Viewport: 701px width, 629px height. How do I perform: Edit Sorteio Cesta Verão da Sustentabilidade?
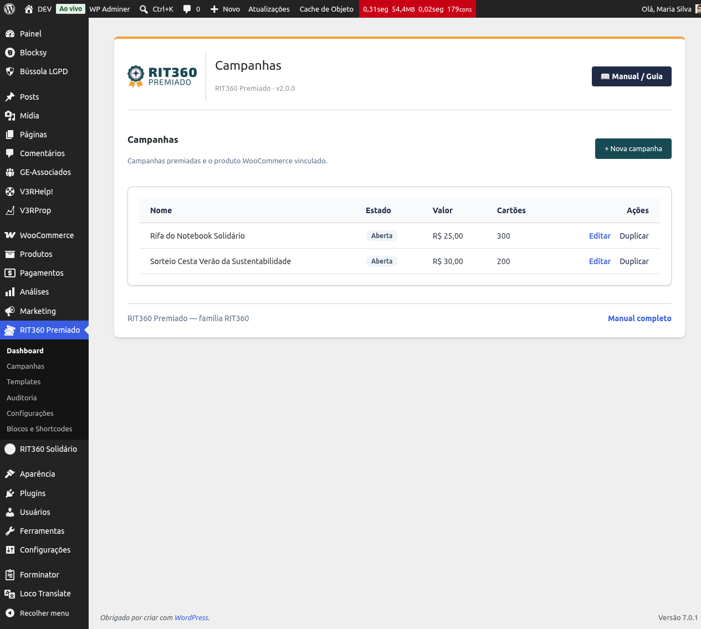[600, 261]
